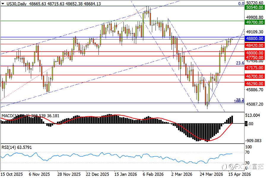Select the 46290.00 red price label
The image size is (267, 178).
255,84
